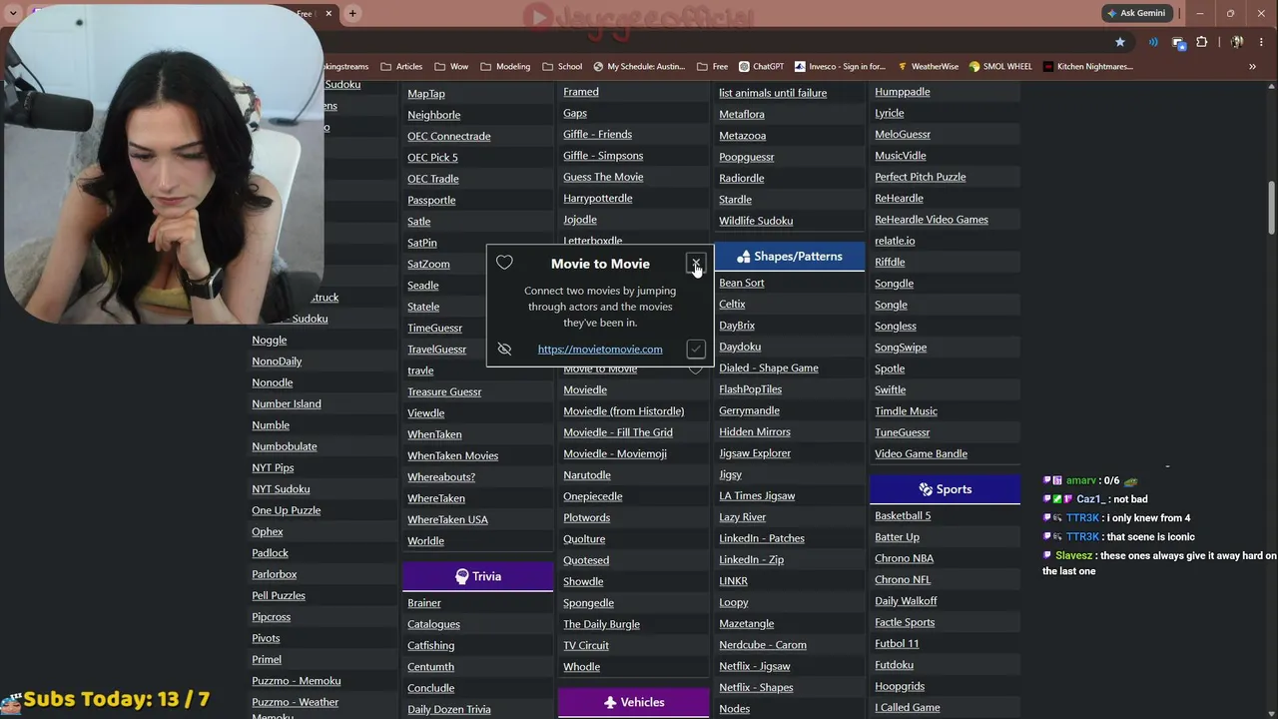Open the Gerrymandle game
Viewport: 1278px width, 719px height.
pos(750,410)
